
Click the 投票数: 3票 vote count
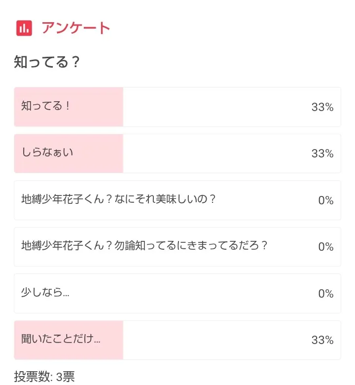click(x=44, y=377)
